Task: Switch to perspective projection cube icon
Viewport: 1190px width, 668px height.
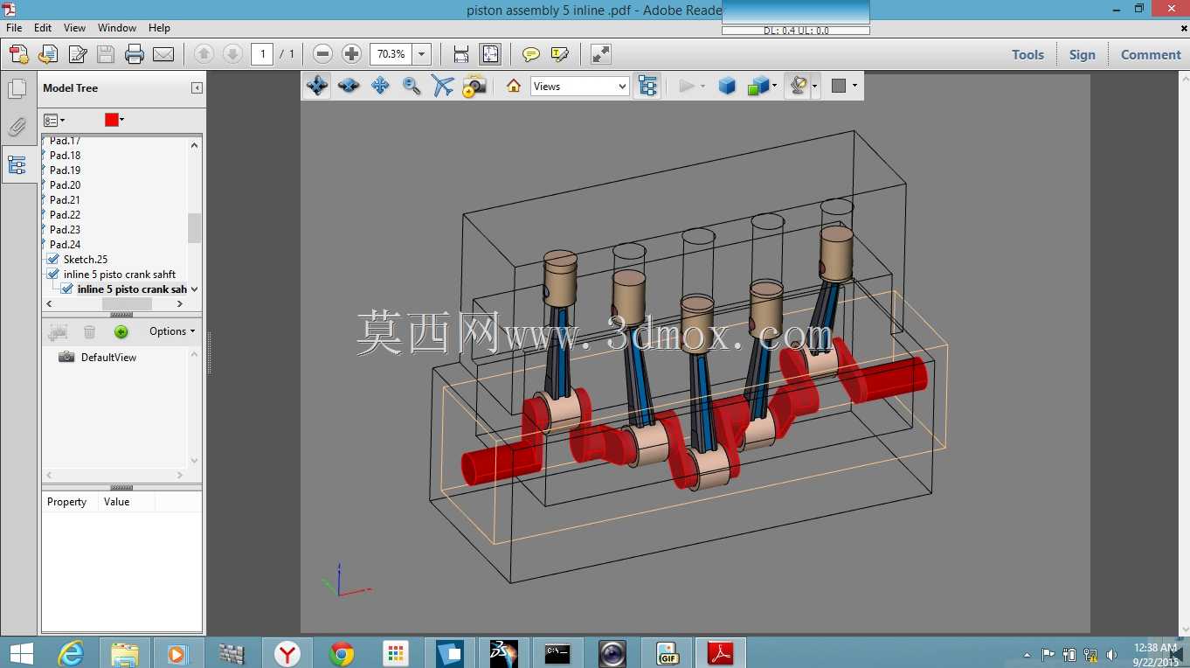Action: tap(727, 86)
